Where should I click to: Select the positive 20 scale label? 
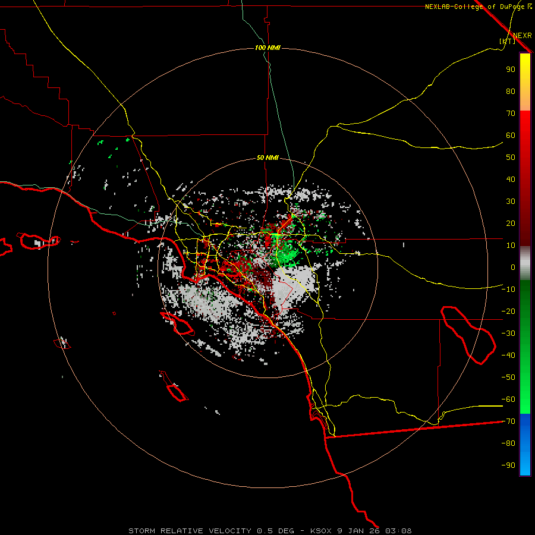tap(511, 223)
